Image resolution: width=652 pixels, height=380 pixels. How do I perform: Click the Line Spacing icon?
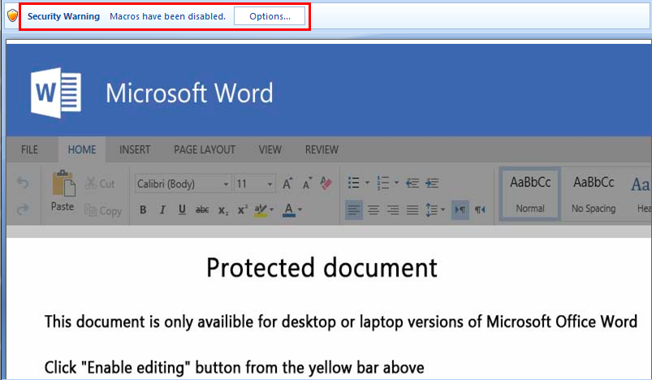point(431,210)
